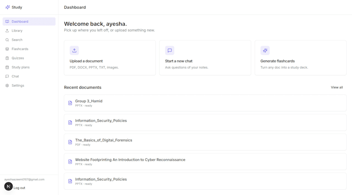
Task: Open Settings from the sidebar
Action: tap(29, 86)
